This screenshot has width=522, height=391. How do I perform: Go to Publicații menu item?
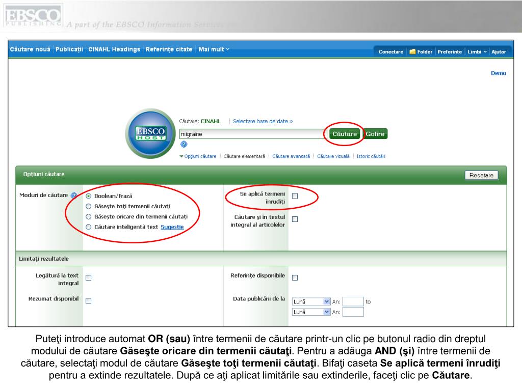point(69,49)
